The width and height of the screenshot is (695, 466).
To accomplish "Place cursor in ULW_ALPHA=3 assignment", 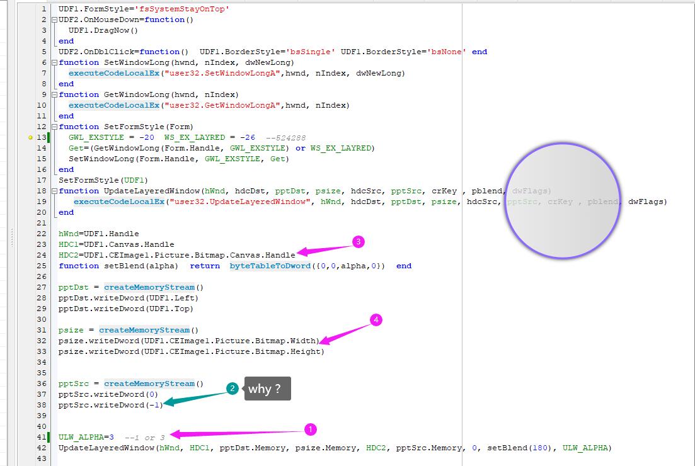I will point(86,438).
